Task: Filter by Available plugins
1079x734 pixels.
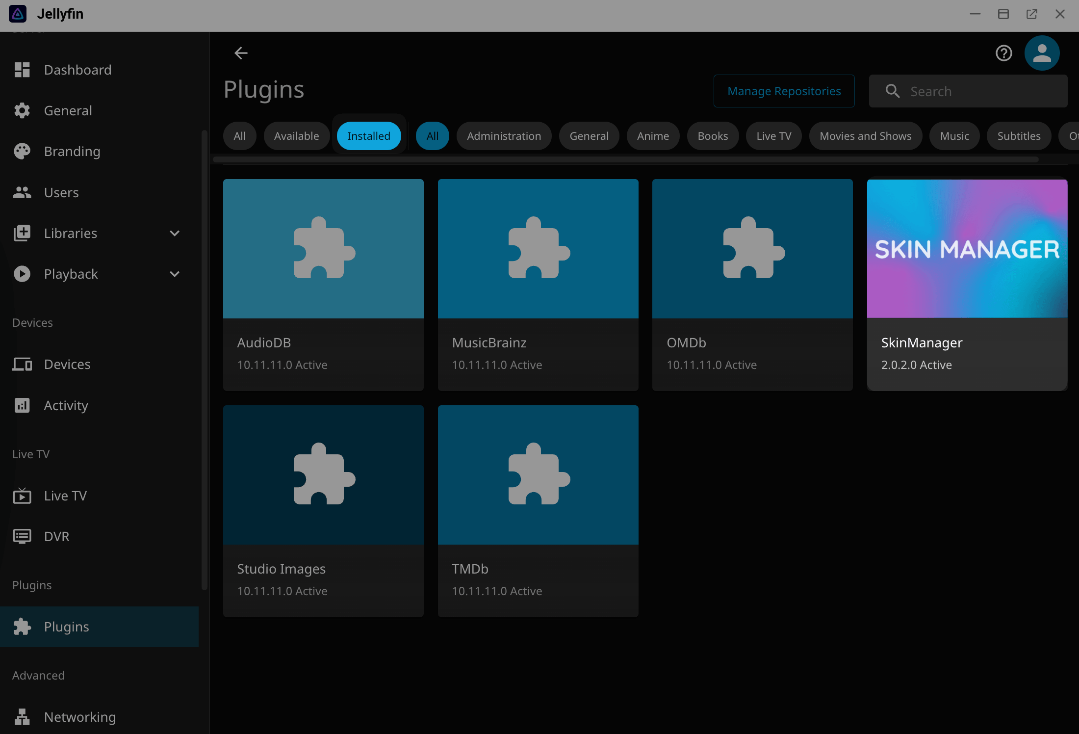Action: [296, 136]
